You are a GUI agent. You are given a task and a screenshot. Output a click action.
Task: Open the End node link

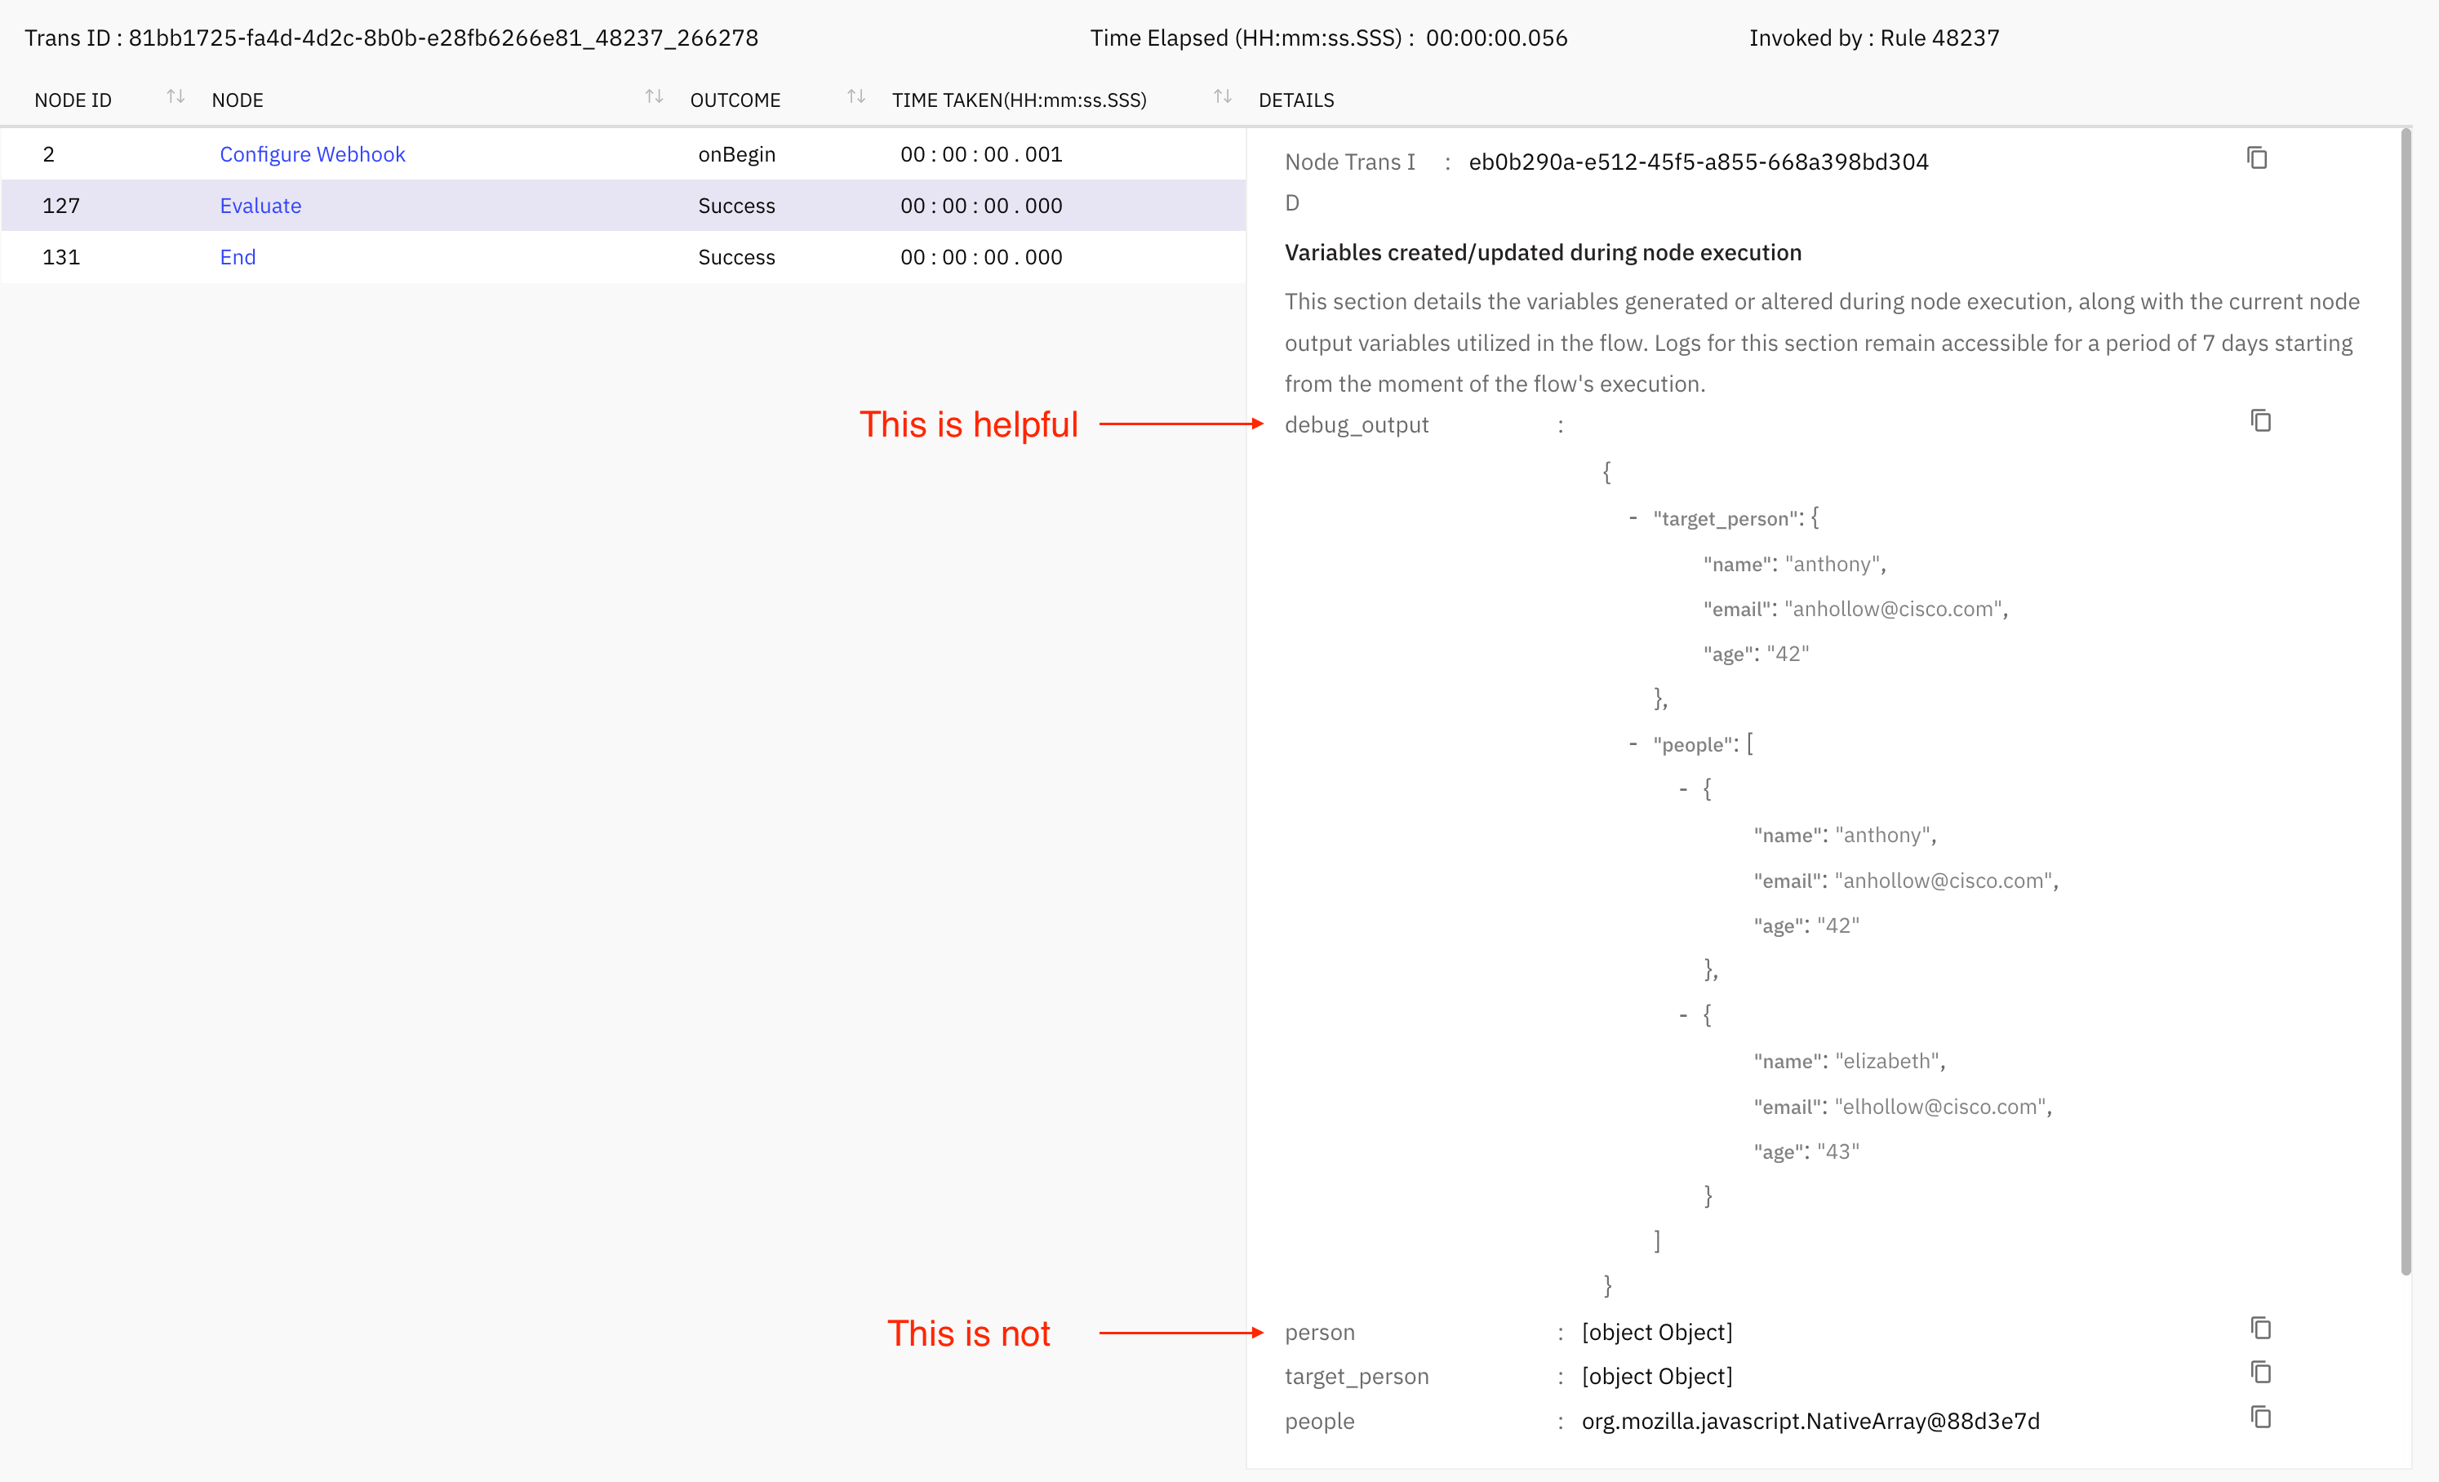tap(238, 257)
